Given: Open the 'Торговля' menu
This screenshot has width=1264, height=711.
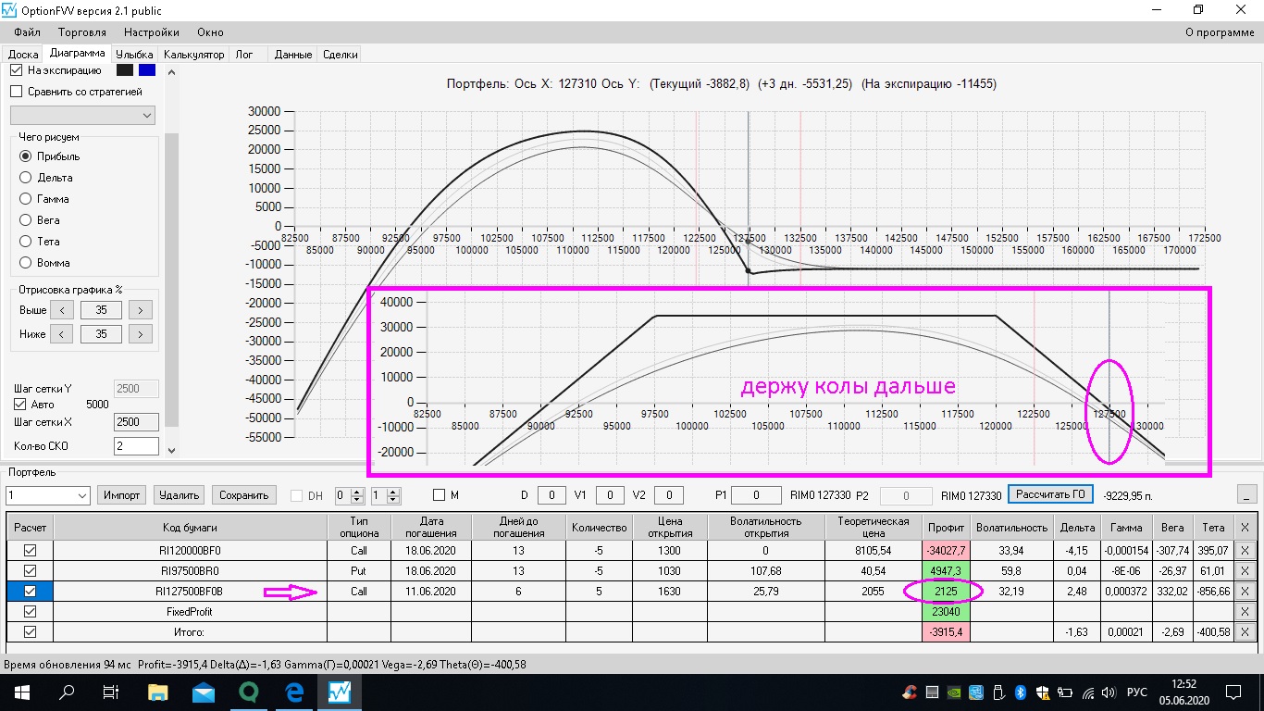Looking at the screenshot, I should [82, 32].
